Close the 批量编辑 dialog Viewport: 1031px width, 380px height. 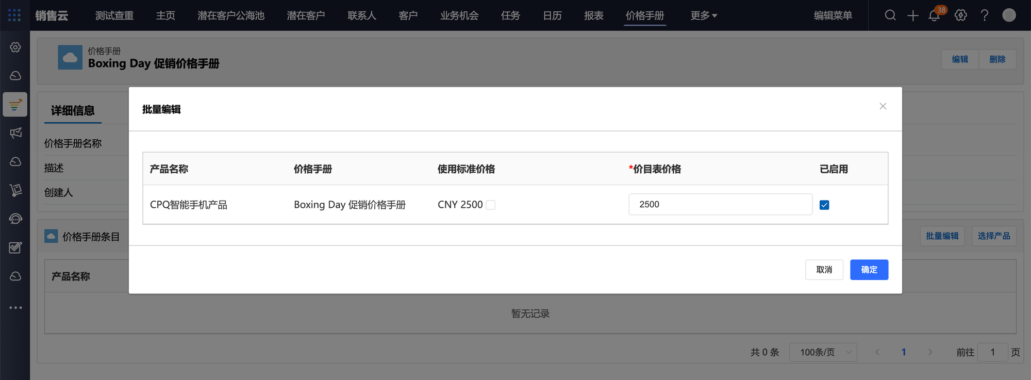[x=883, y=106]
